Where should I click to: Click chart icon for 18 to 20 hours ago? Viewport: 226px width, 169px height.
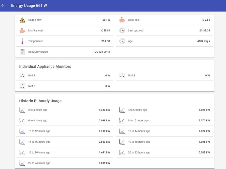[x=22, y=152]
